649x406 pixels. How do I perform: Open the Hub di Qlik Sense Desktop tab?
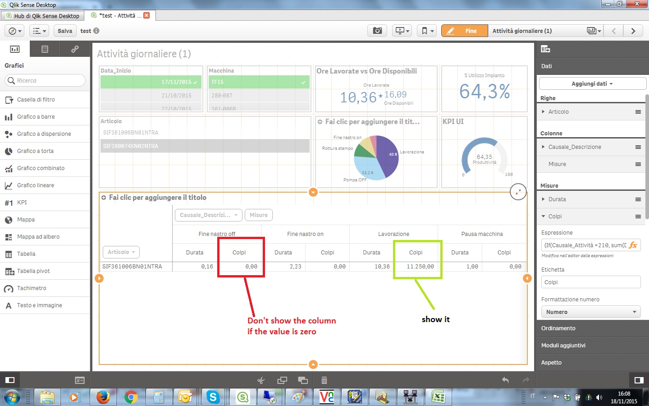pos(42,16)
